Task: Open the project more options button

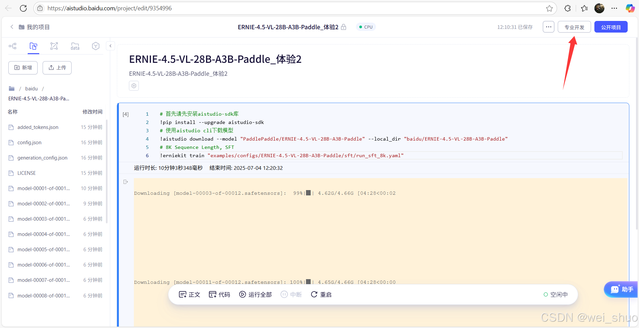Action: (548, 27)
